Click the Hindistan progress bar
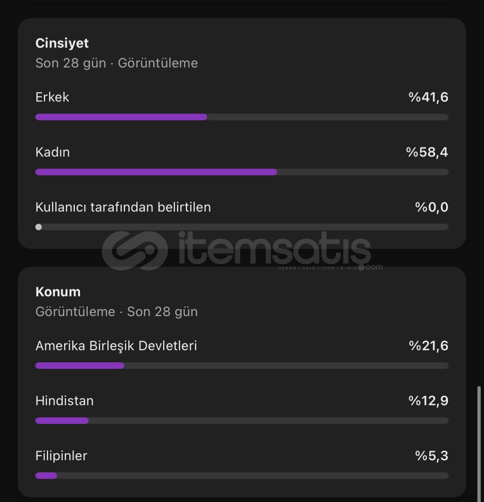The height and width of the screenshot is (502, 484). point(62,421)
